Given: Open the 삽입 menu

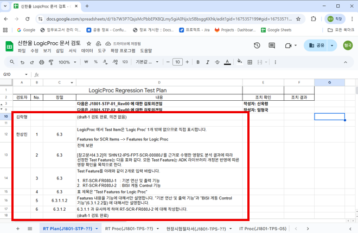Looking at the screenshot, I should pos(60,50).
